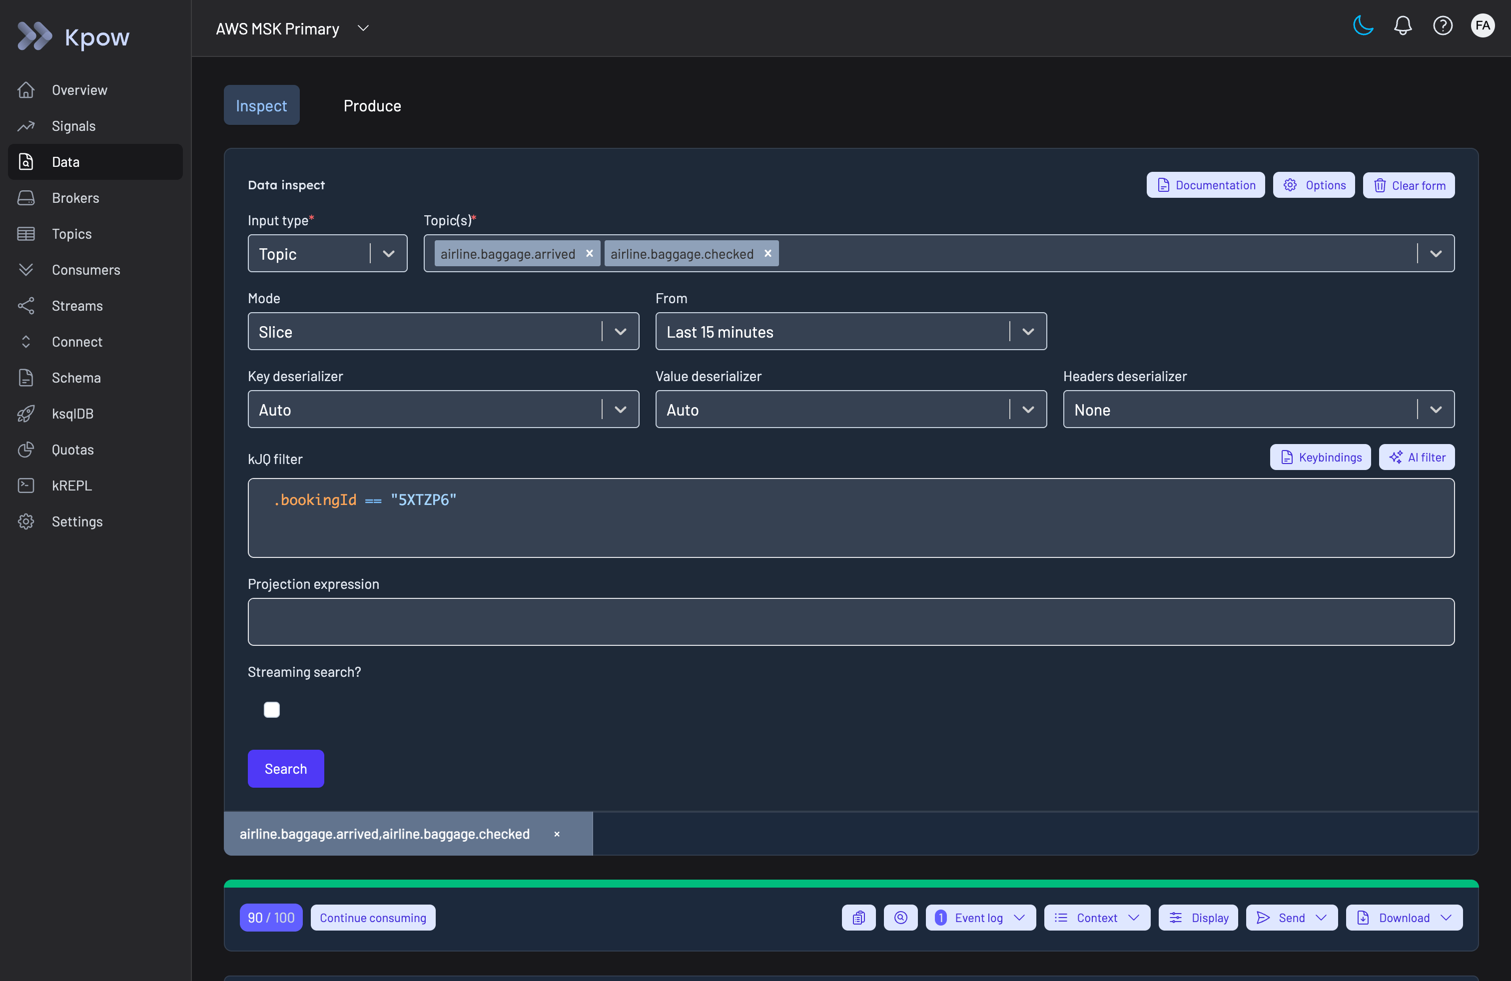Click the clipboard copy icon button

(859, 918)
